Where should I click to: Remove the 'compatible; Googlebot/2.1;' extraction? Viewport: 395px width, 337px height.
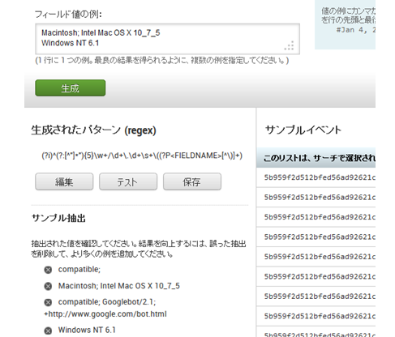[48, 302]
